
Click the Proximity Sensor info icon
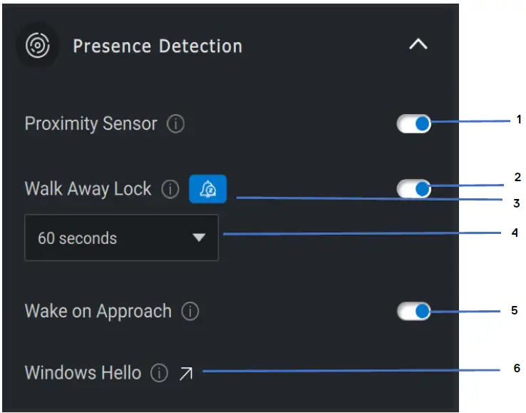(175, 124)
